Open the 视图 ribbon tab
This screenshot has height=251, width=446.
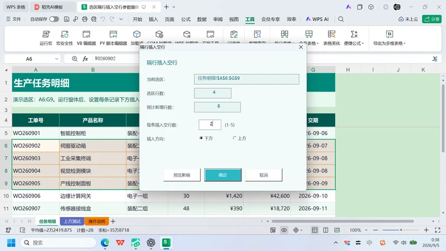[234, 19]
